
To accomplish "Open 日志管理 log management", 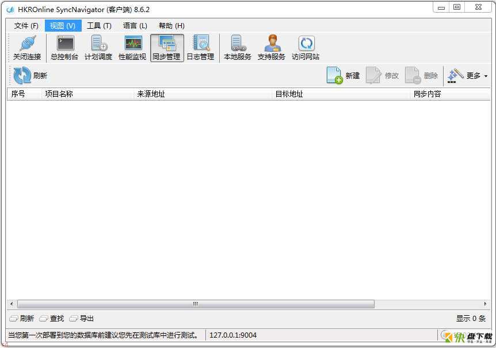I will tap(201, 48).
